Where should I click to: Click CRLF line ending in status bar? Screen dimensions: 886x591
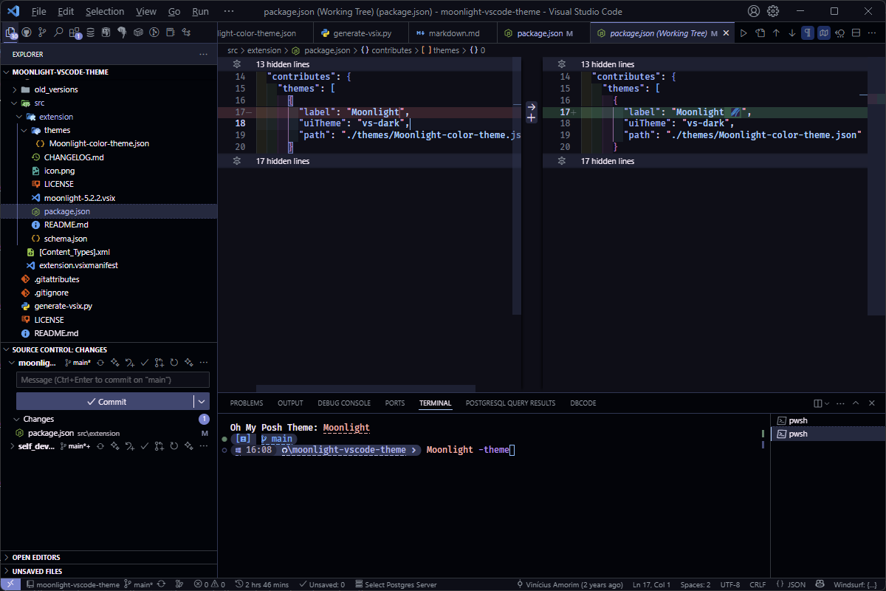[x=758, y=584]
